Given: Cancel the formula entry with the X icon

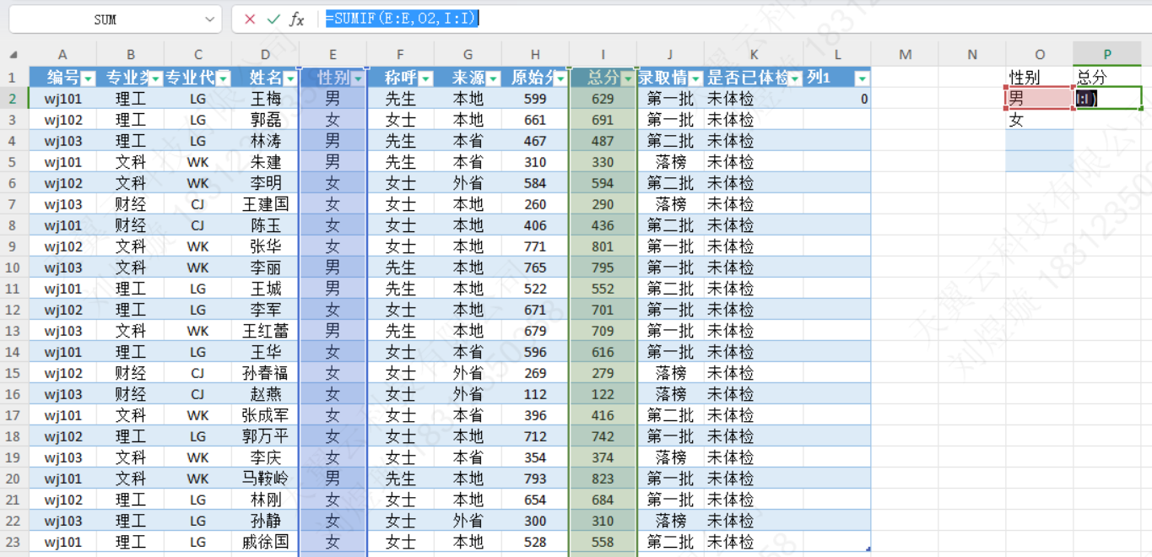Looking at the screenshot, I should (250, 19).
